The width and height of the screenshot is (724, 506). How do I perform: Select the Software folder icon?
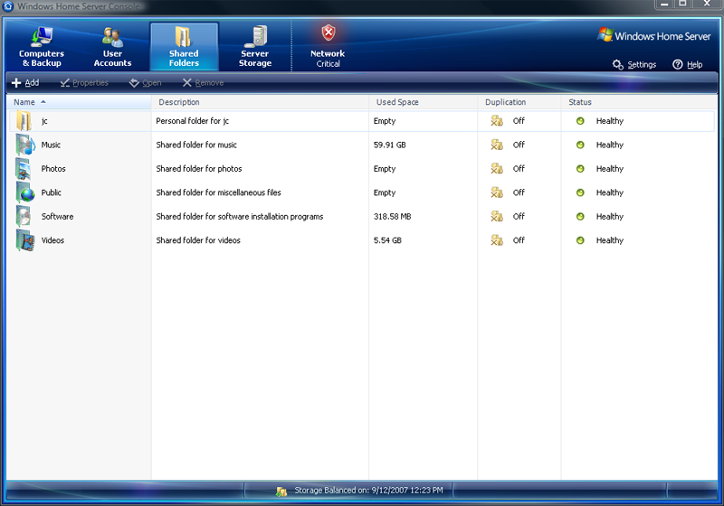click(x=24, y=217)
